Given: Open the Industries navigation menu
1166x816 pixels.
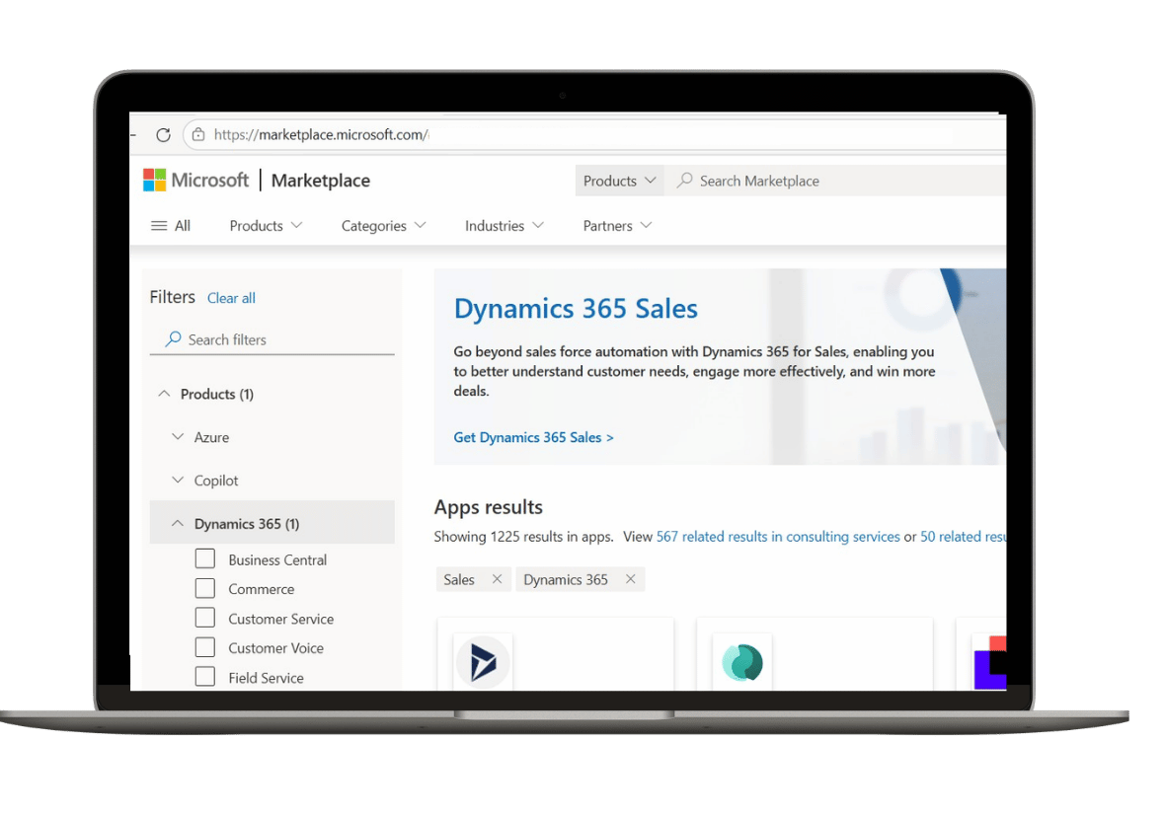Looking at the screenshot, I should 504,226.
